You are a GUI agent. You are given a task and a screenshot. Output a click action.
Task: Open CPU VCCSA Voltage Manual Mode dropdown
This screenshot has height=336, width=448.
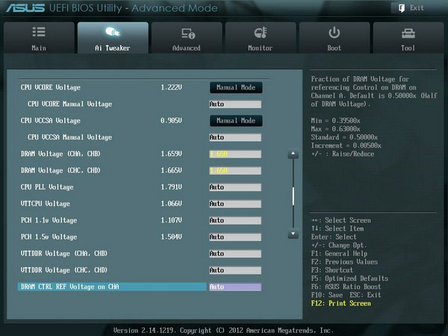(x=236, y=120)
